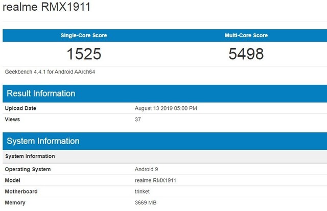
Task: Click the 'Android 9' value
Action: point(147,169)
